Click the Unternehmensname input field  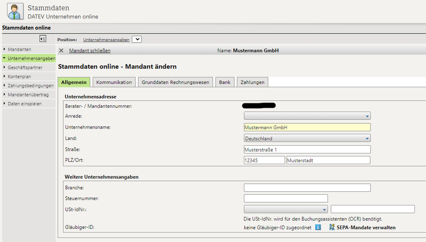click(307, 127)
